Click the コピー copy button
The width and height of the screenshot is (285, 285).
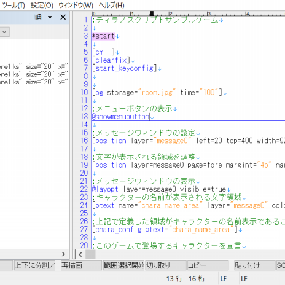(x=208, y=265)
